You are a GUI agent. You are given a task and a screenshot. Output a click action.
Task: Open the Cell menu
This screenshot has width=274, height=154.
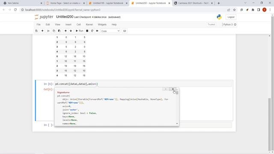pos(78,25)
